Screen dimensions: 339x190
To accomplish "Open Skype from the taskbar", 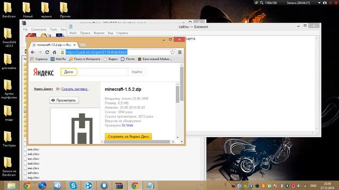I will (73, 185).
